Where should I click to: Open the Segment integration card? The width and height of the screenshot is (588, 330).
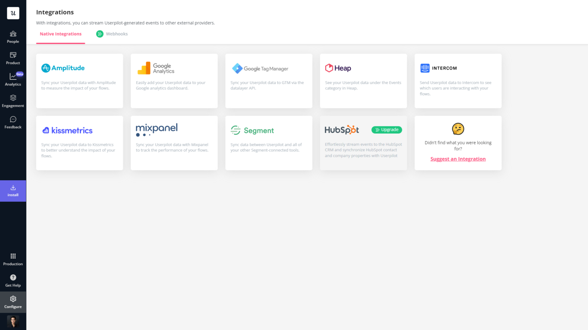click(268, 143)
